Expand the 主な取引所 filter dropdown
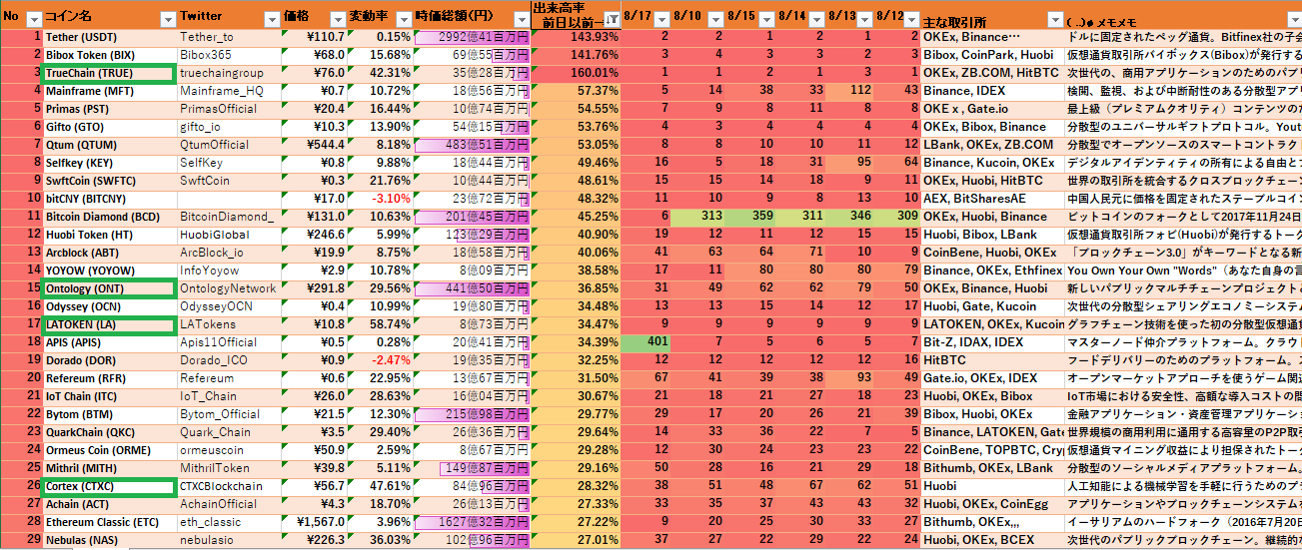1302x550 pixels. coord(1055,19)
